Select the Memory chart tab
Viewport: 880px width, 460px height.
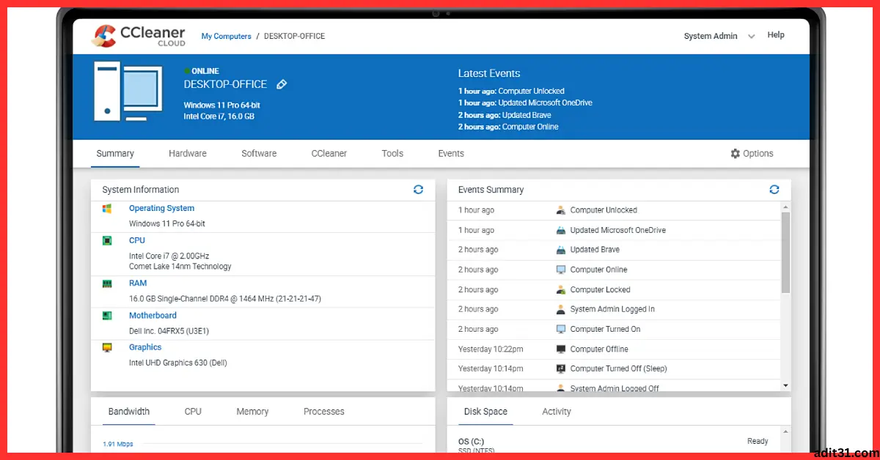(252, 412)
